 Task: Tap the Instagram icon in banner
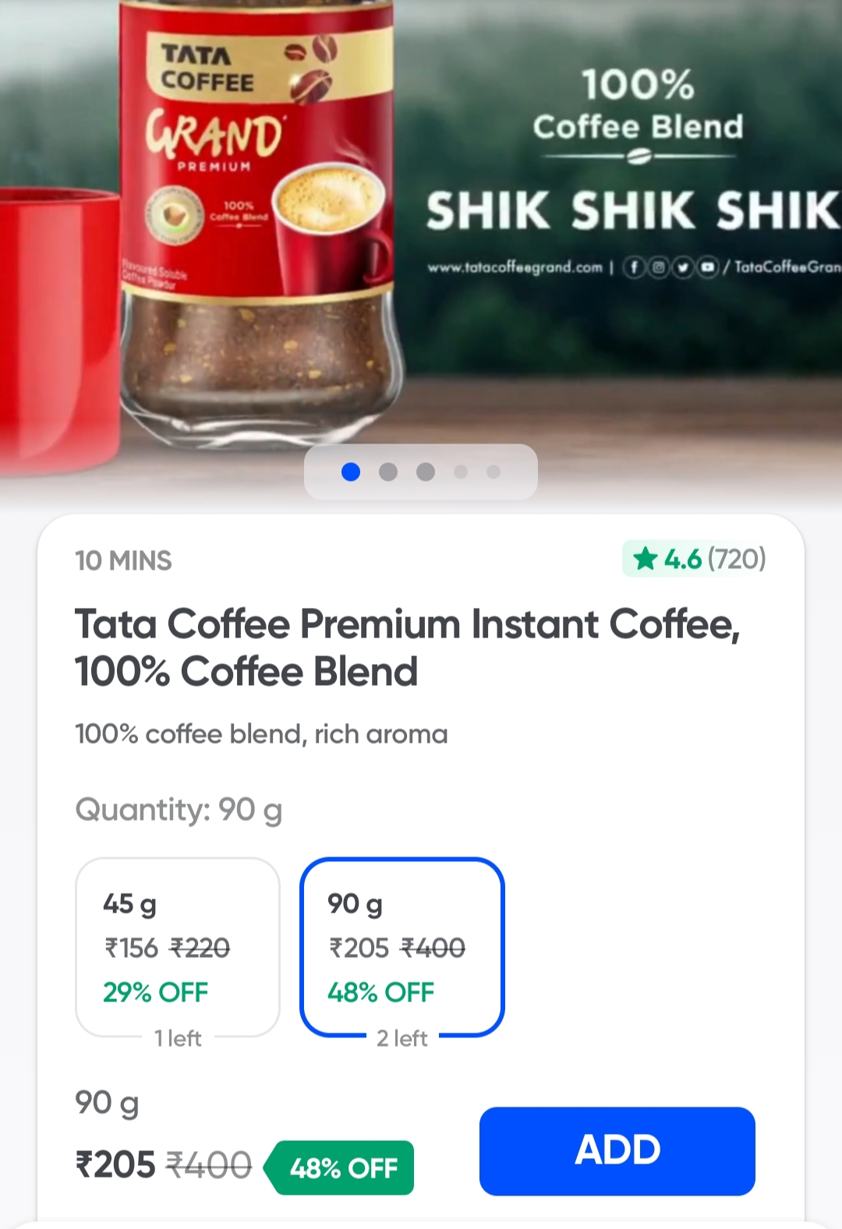(x=659, y=267)
